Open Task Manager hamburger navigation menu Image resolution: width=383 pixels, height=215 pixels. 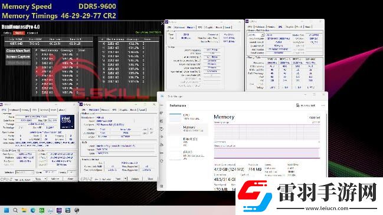(x=162, y=105)
